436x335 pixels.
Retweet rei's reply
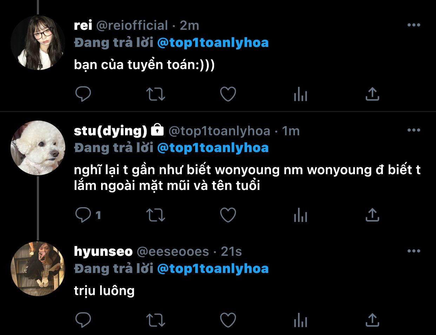click(x=156, y=94)
